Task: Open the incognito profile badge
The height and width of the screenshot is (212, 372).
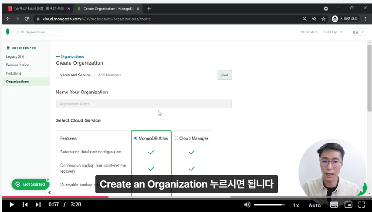Action: [345, 19]
